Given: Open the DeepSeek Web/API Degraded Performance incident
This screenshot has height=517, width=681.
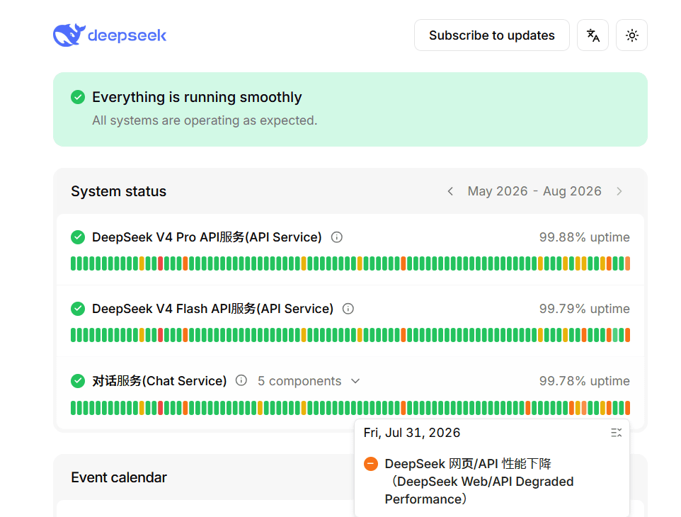Looking at the screenshot, I should click(x=479, y=482).
